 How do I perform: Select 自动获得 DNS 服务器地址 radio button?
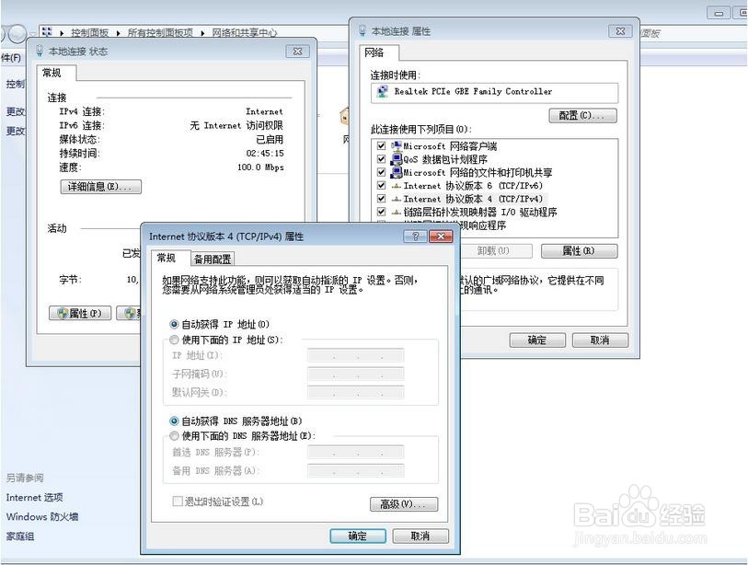tap(174, 421)
